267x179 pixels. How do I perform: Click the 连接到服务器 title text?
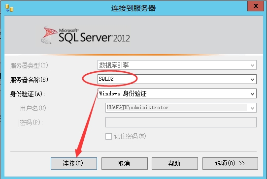(133, 8)
